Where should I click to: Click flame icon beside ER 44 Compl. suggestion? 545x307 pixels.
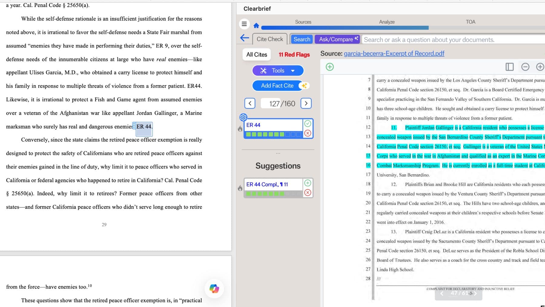240,188
